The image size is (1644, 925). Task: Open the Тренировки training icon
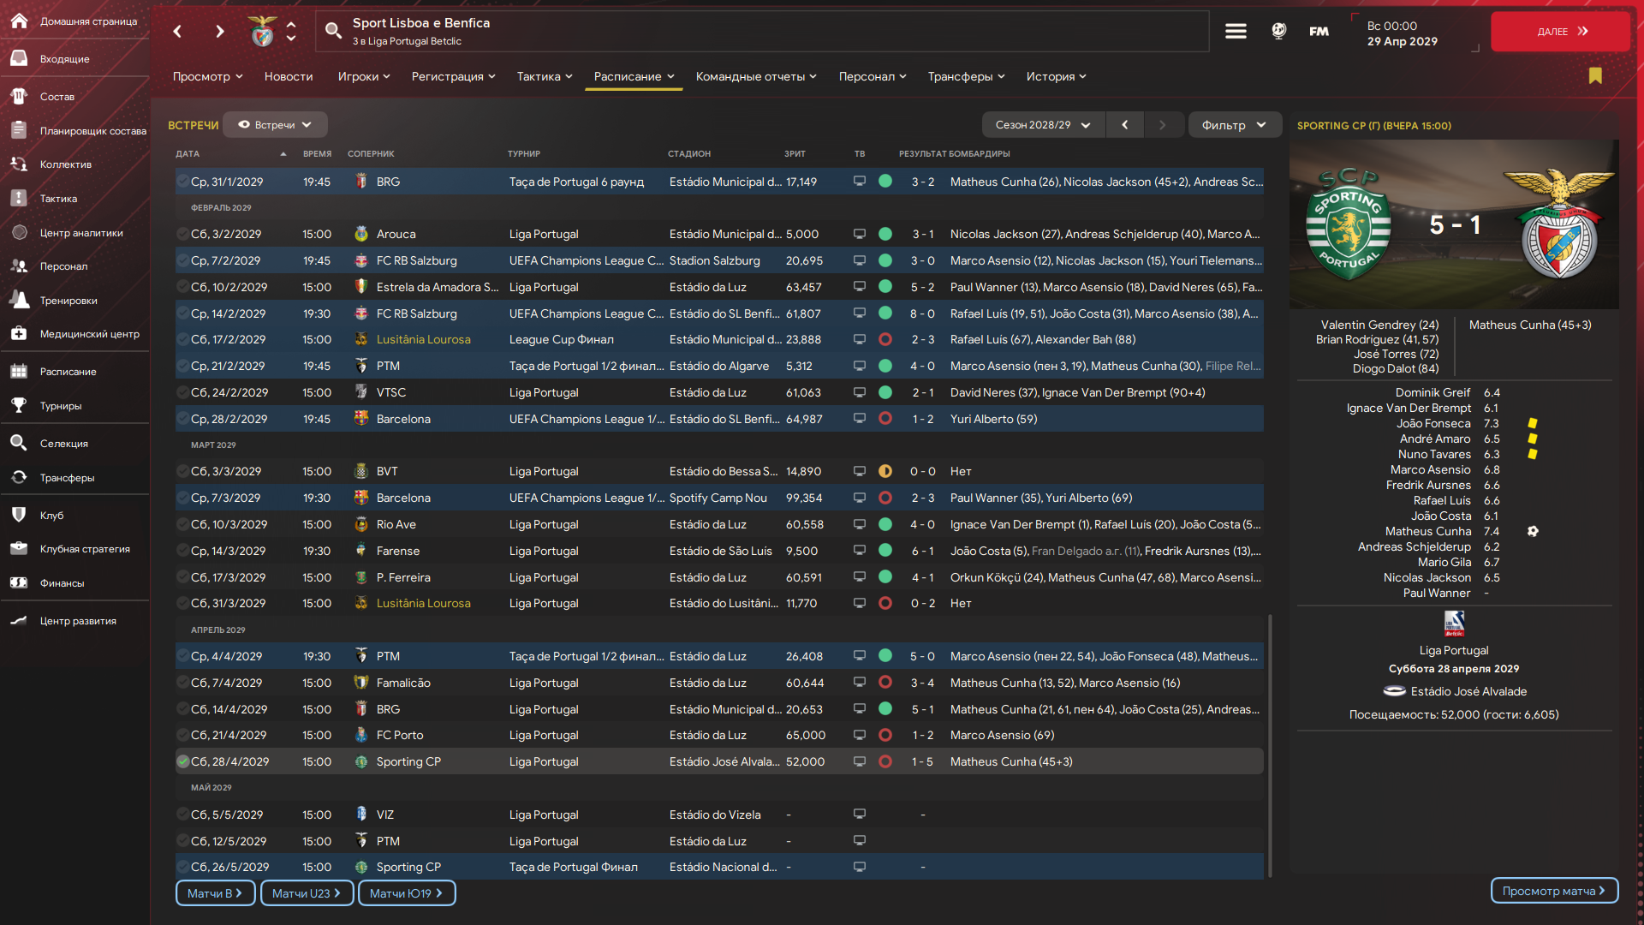click(x=19, y=300)
